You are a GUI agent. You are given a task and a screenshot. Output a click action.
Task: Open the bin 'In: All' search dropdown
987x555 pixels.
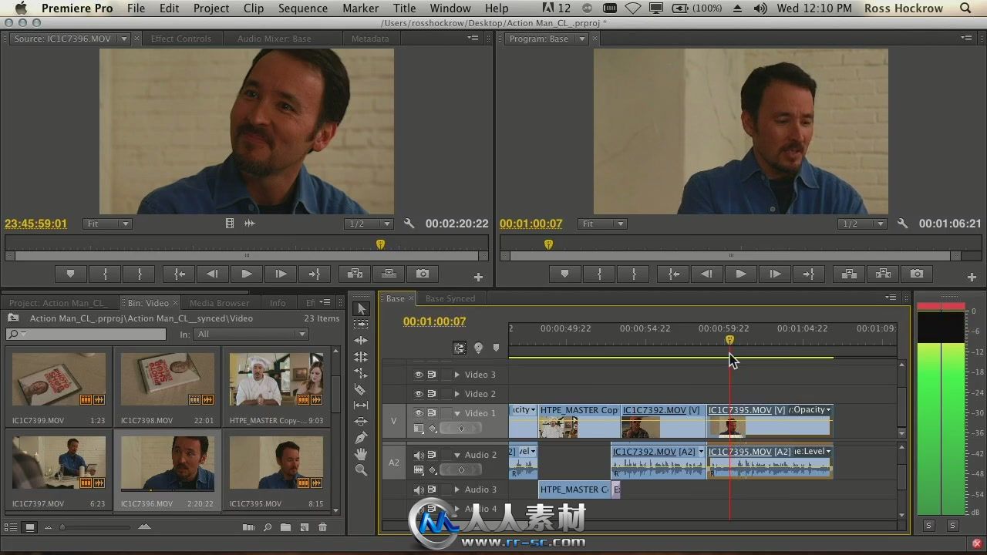pyautogui.click(x=251, y=334)
